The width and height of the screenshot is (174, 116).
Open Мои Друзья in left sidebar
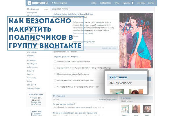coord(32,12)
